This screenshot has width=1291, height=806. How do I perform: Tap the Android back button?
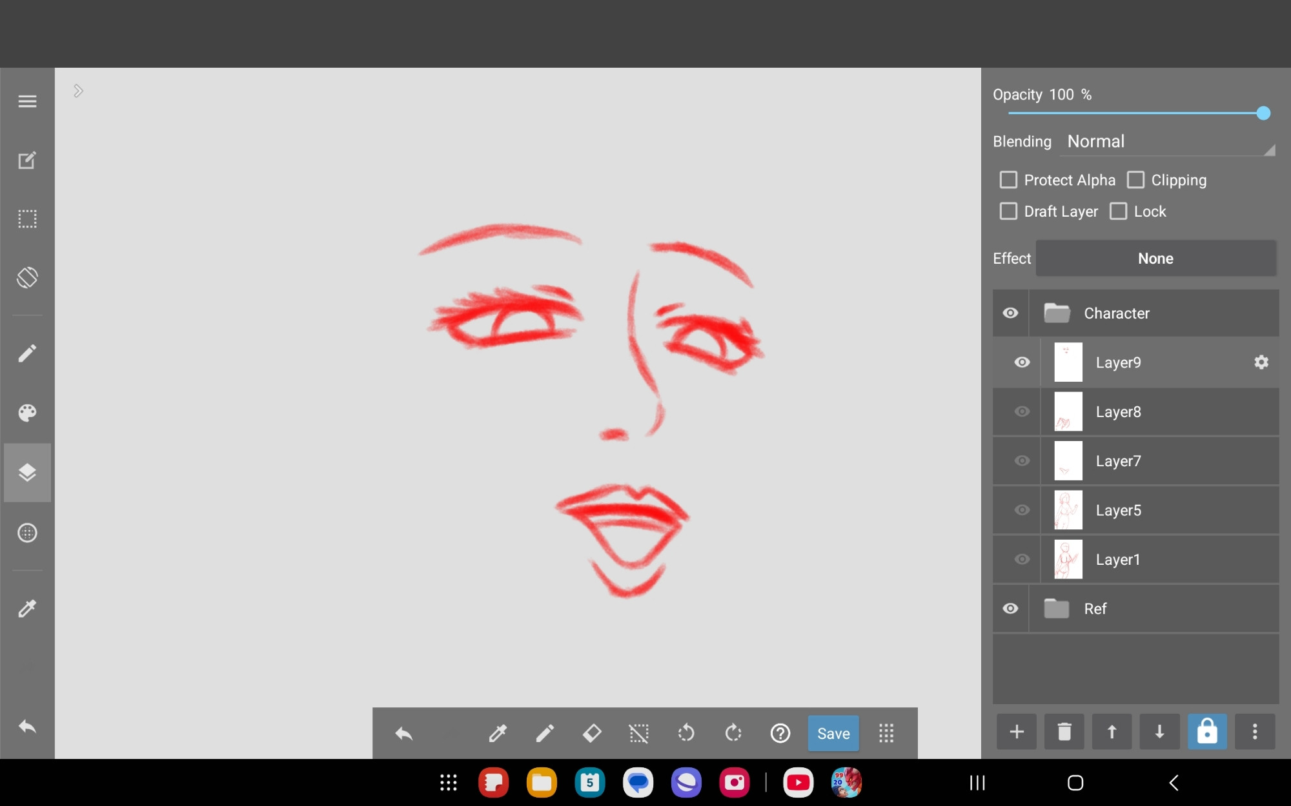(1174, 783)
